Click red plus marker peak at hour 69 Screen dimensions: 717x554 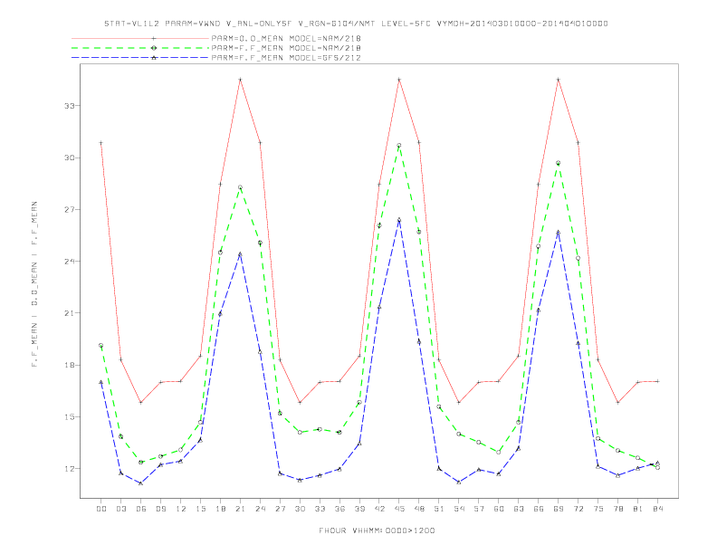point(559,80)
